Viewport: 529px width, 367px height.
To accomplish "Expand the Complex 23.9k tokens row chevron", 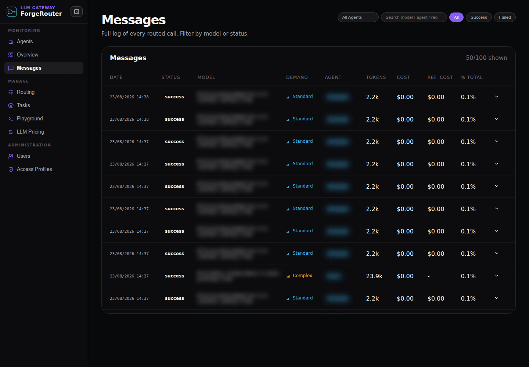I will click(x=497, y=276).
